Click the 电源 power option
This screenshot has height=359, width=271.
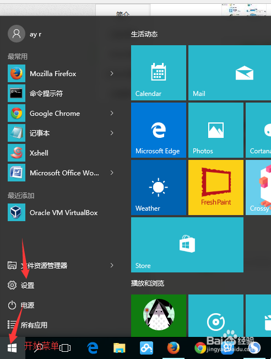click(x=21, y=305)
